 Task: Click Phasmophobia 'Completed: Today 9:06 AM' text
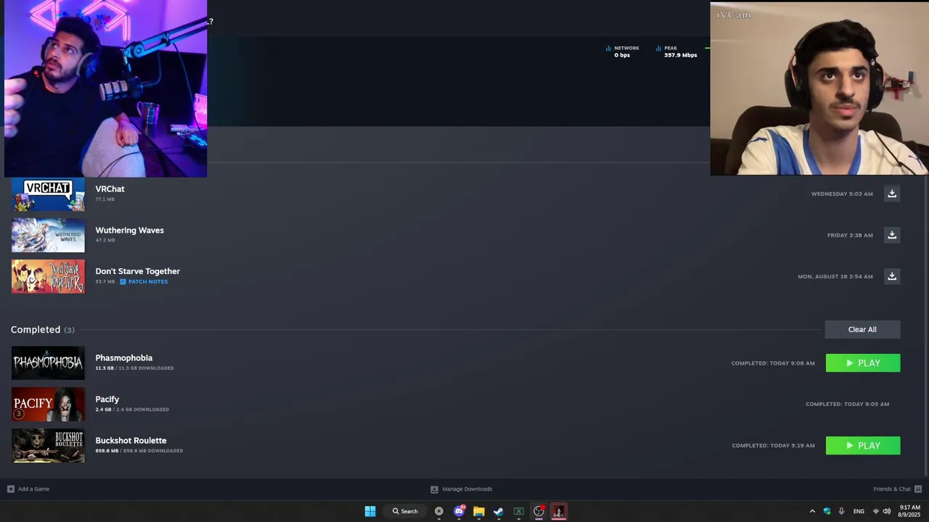click(773, 363)
